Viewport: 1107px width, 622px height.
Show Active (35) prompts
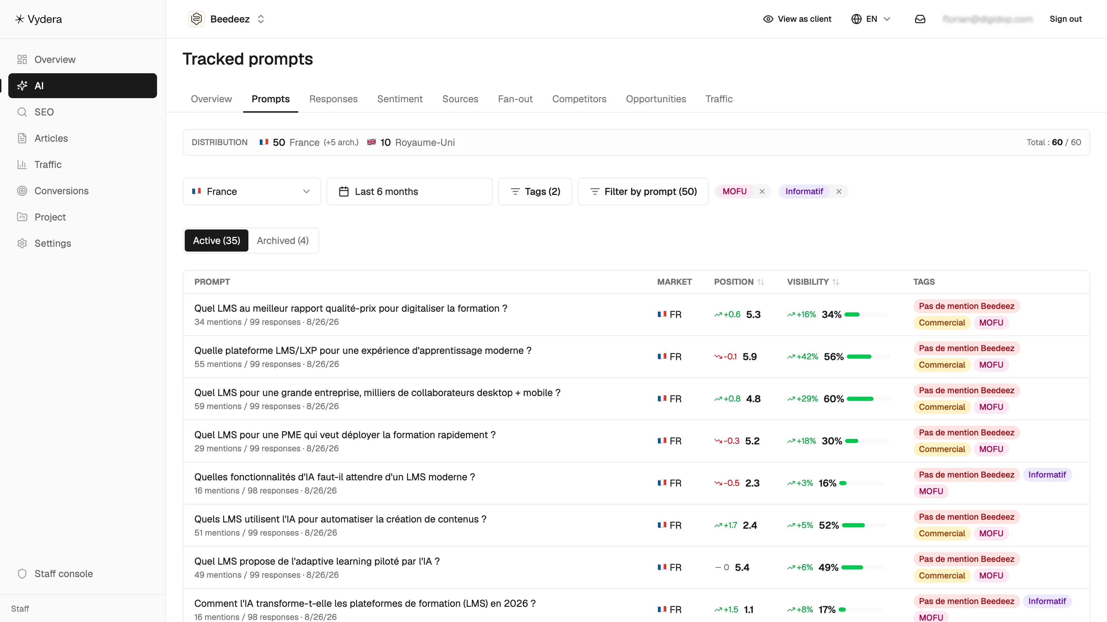216,241
